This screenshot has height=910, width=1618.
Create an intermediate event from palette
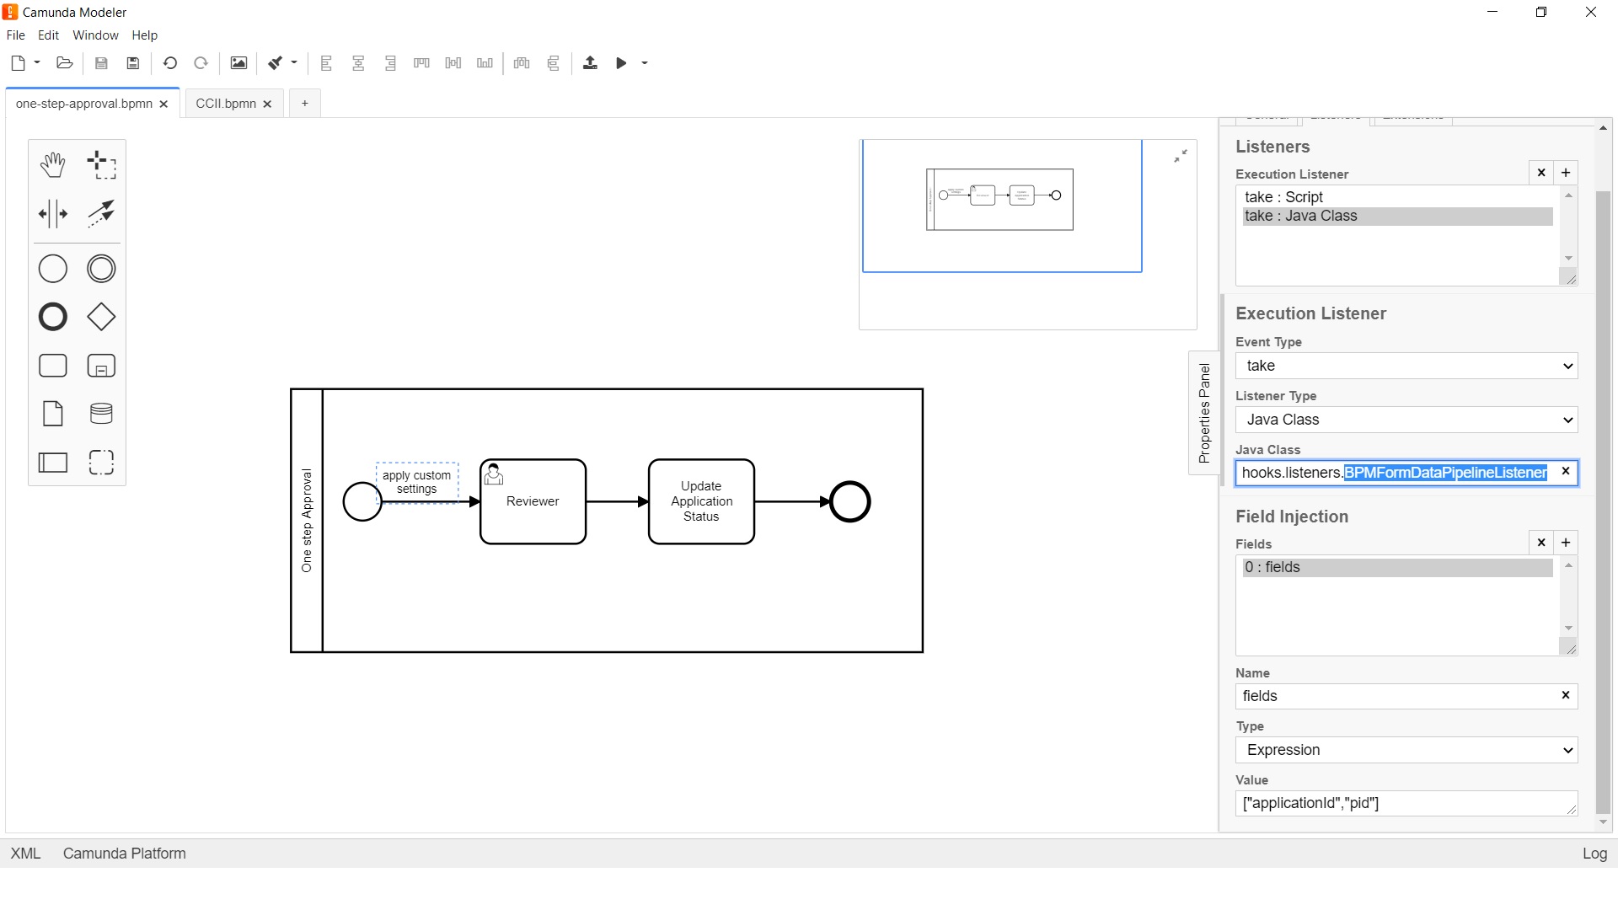tap(101, 269)
